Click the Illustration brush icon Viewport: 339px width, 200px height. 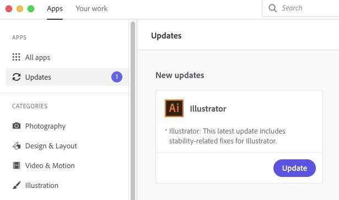click(17, 185)
